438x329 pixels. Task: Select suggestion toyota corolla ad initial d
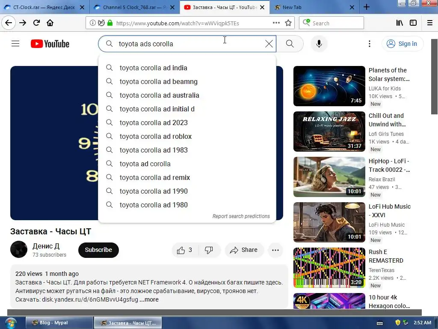tap(187, 109)
